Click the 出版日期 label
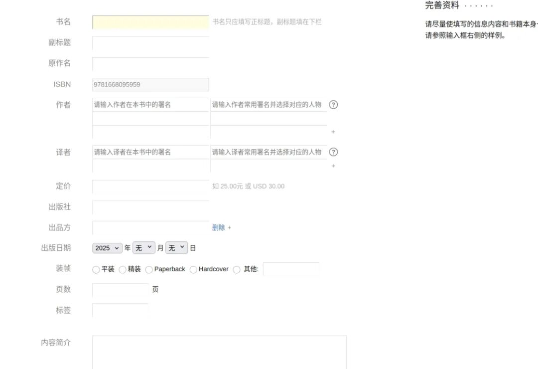Screen dimensions: 538x369 click(x=56, y=248)
